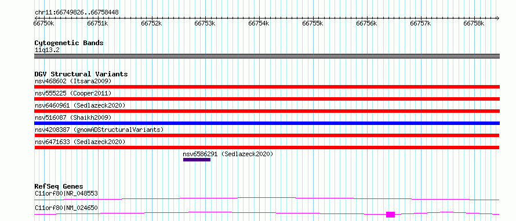Select the blue bar for nsv516087
Image resolution: width=516 pixels, height=221 pixels.
pyautogui.click(x=267, y=123)
